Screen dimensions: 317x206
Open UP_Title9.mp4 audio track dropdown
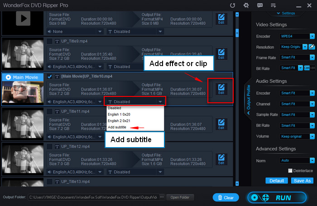(75, 67)
